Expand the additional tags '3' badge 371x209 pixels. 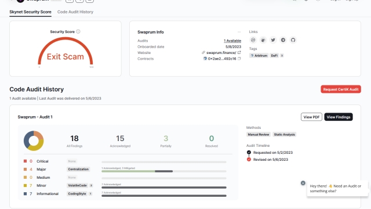pos(282,56)
